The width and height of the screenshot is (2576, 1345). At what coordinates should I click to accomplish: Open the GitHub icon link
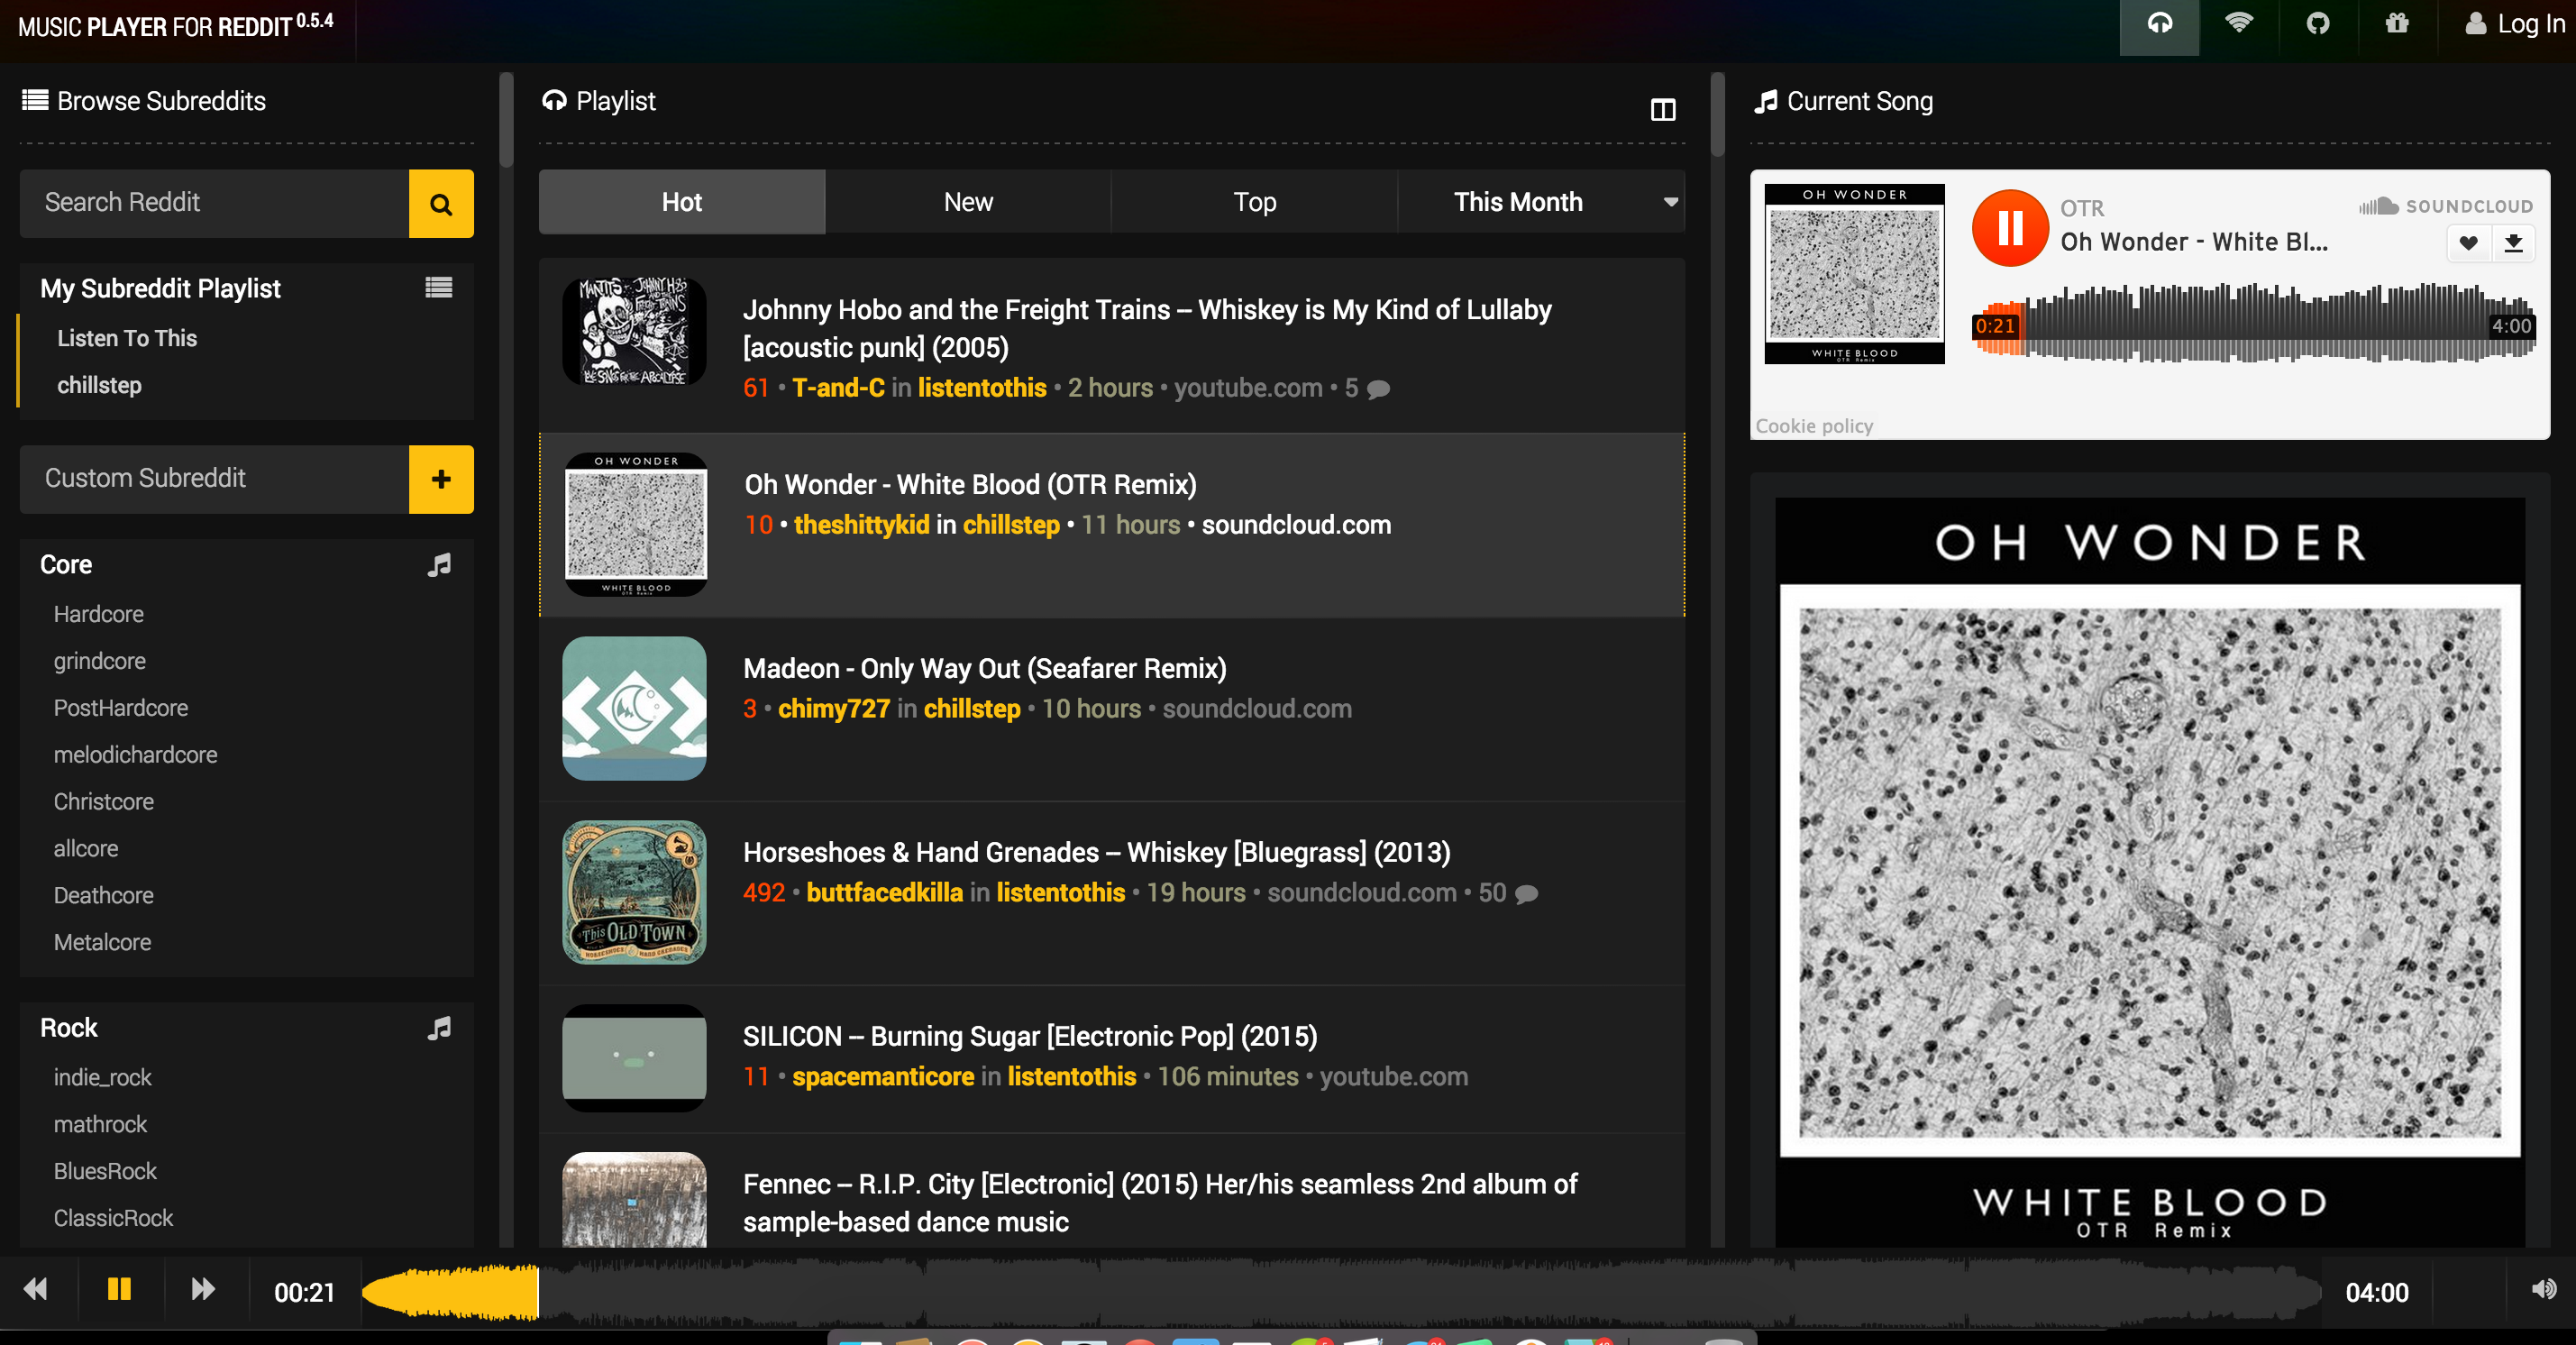pos(2317,24)
